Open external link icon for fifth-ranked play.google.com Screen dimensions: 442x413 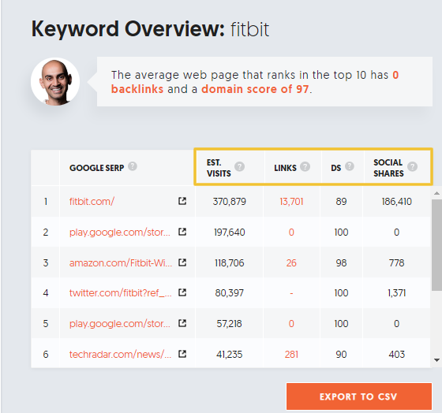[182, 323]
